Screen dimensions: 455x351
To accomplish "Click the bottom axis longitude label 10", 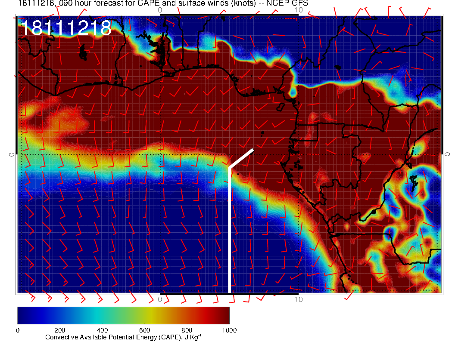I will pos(298,299).
